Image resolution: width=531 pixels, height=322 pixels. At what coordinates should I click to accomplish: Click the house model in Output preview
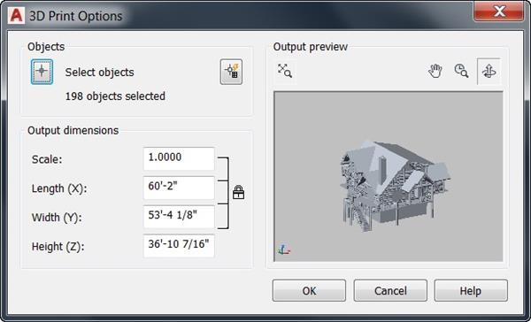click(x=395, y=185)
